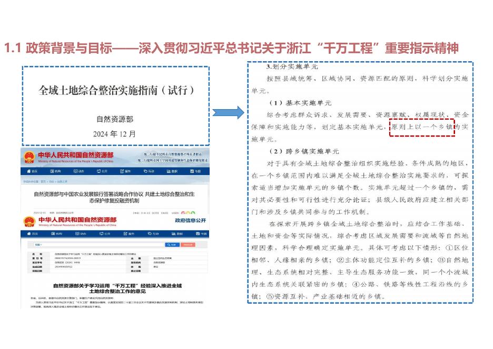Go to 专题 in the 政府信息公开 page navbar
Screen dimensions: 493x349
pos(202,234)
